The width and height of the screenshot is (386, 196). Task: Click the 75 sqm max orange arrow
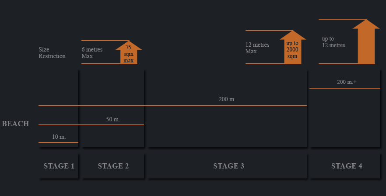point(129,52)
